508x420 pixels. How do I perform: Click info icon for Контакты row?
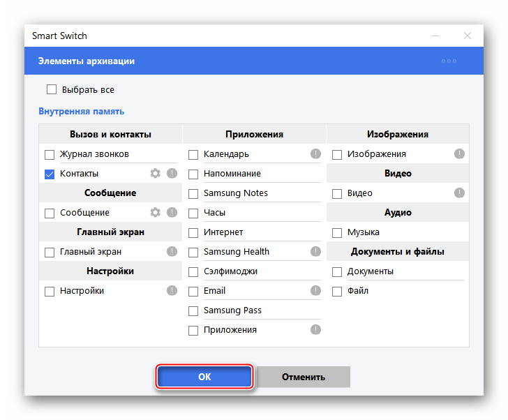click(x=172, y=174)
